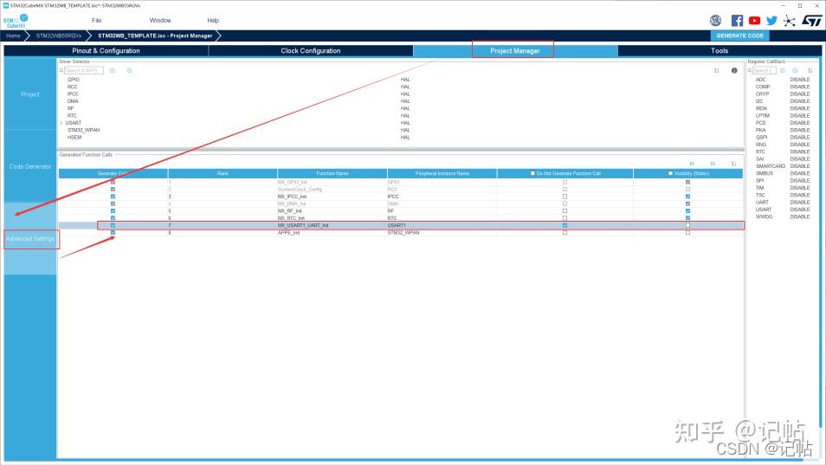Toggle Generate Code for MX_IPCC_Init
Viewport: 826px width, 465px height.
(113, 197)
